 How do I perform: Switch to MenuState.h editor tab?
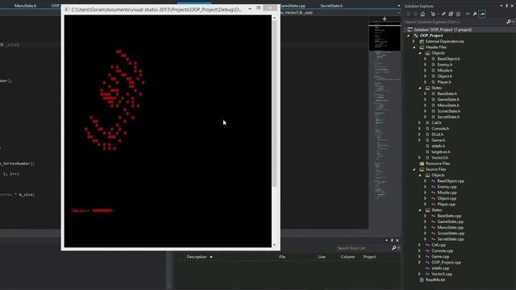(x=25, y=6)
